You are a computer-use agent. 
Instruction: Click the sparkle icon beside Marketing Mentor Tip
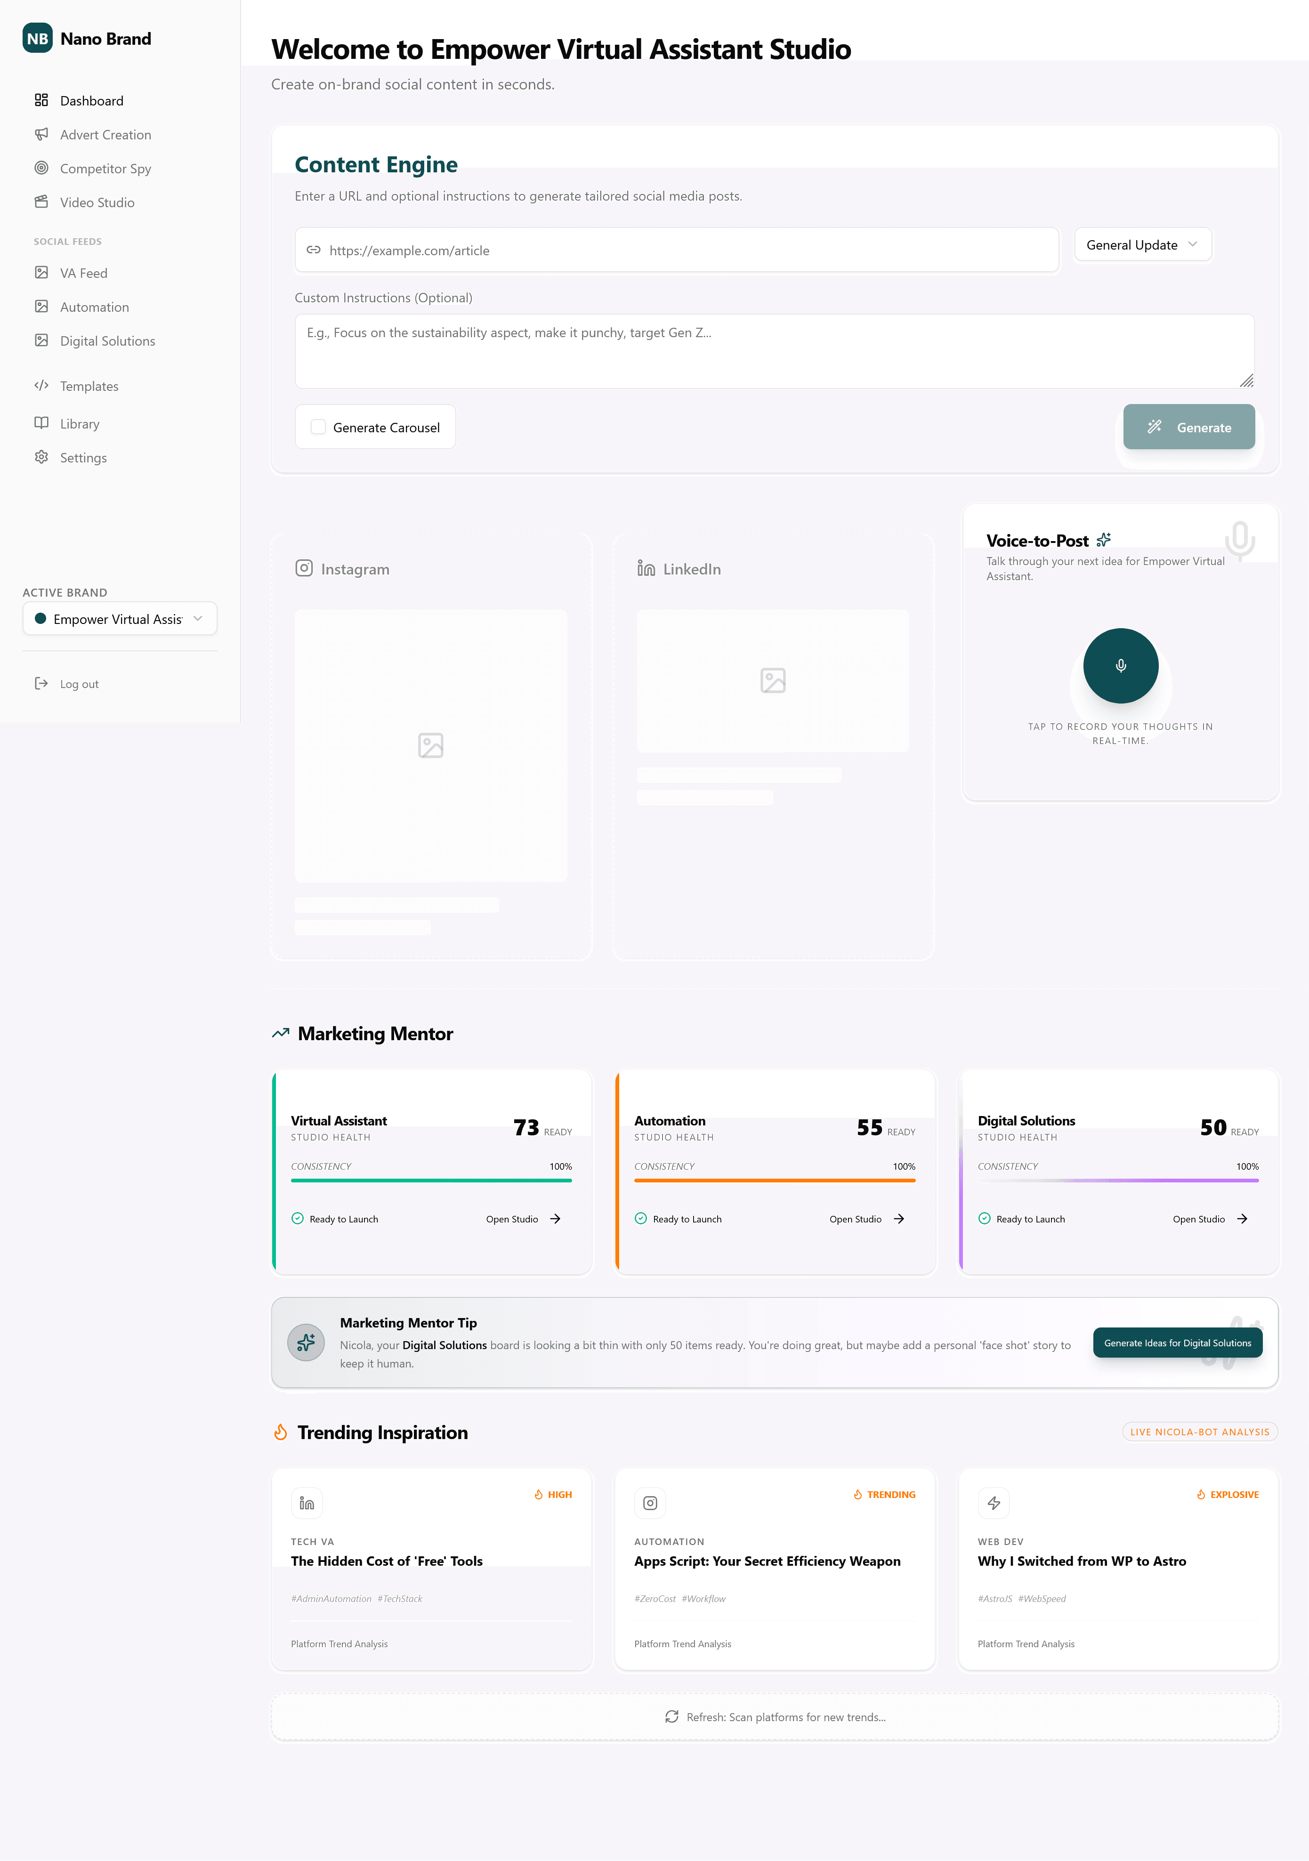pos(307,1342)
